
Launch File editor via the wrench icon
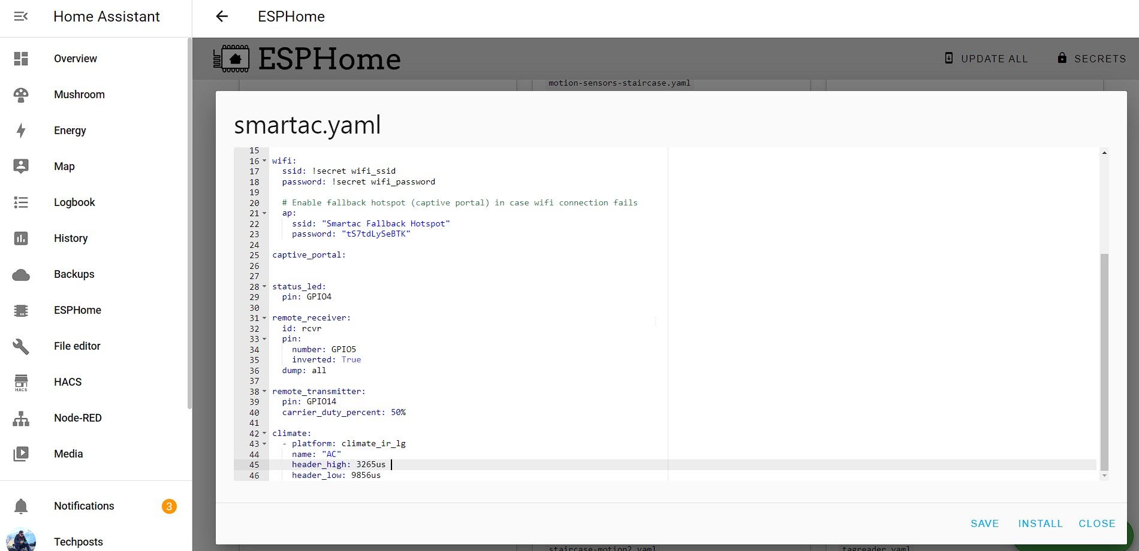tap(21, 346)
